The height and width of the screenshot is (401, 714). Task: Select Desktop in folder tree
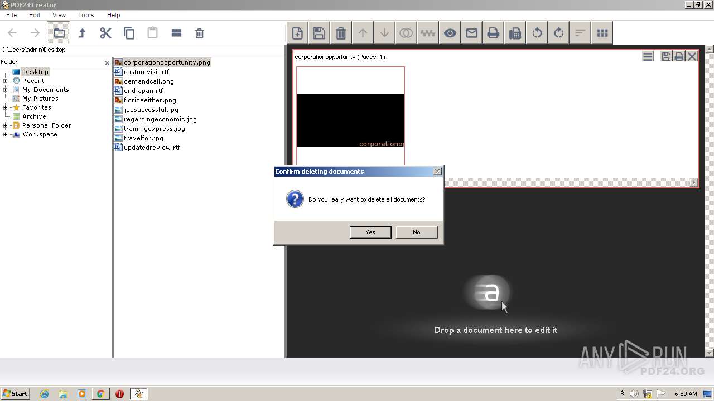pos(35,72)
